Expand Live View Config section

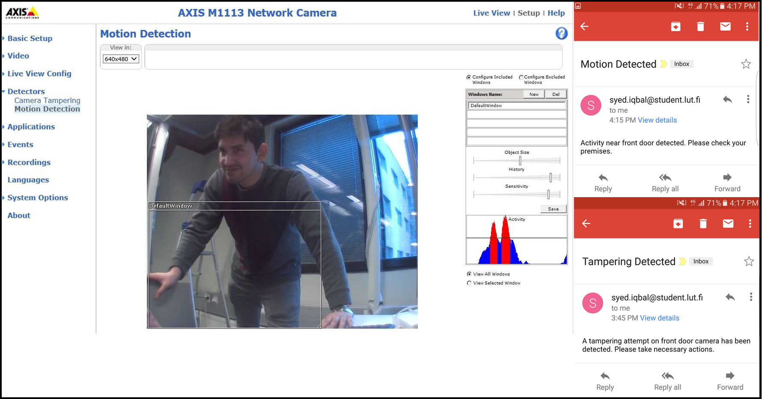pos(39,74)
